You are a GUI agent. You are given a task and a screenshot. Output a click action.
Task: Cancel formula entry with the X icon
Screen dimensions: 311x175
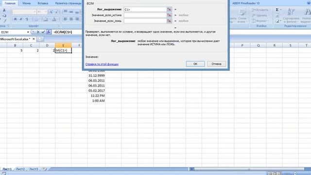tap(38, 32)
